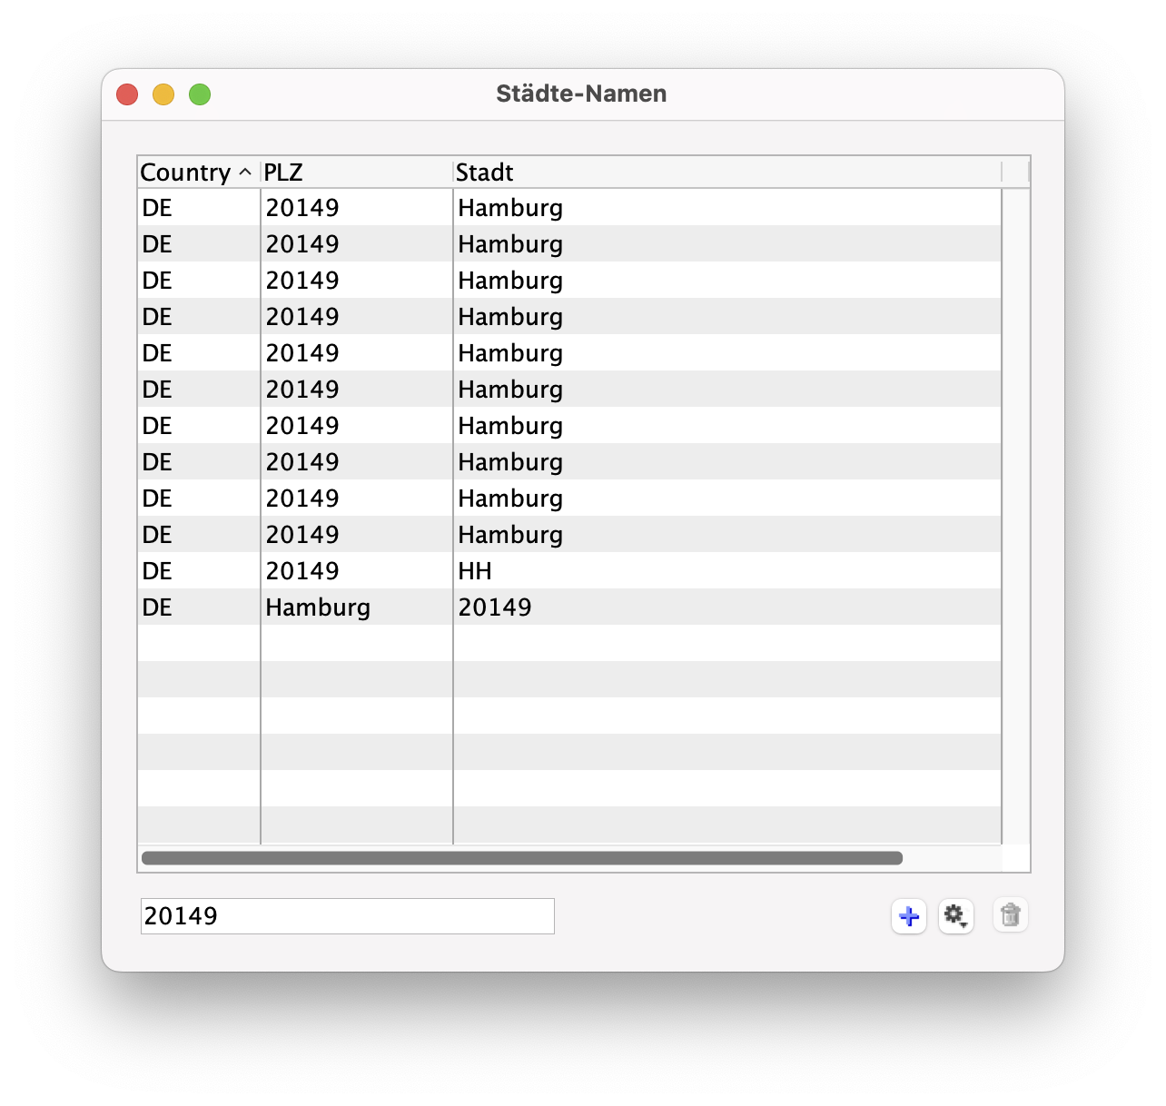Viewport: 1166px width, 1106px height.
Task: Open the gear settings dropdown
Action: pos(955,916)
